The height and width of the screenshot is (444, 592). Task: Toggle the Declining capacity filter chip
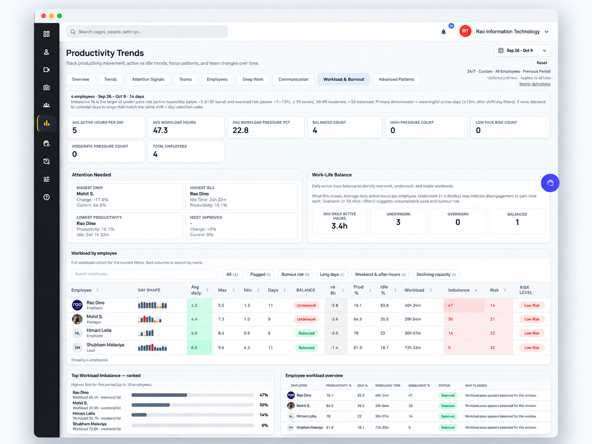tap(436, 274)
